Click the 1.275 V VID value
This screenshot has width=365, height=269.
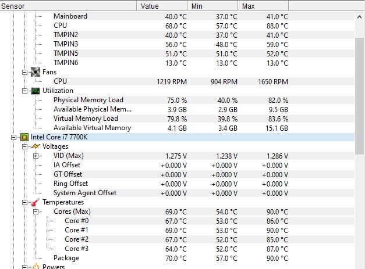(176, 156)
